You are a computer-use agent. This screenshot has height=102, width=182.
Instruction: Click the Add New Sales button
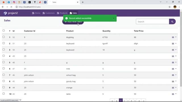73,22
